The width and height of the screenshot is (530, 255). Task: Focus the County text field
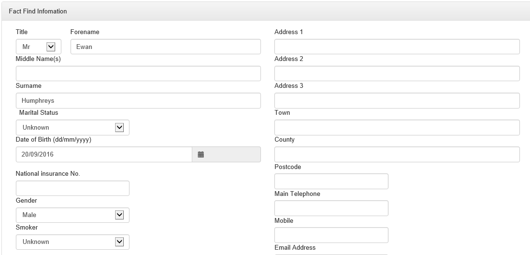coord(397,155)
